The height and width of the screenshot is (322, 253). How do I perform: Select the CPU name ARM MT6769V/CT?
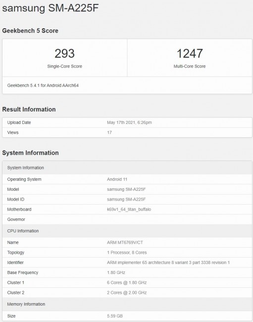tap(125, 243)
